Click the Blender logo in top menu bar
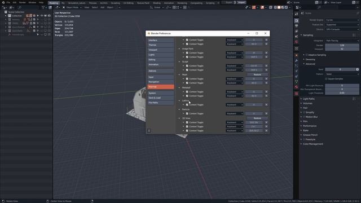The height and width of the screenshot is (203, 361). coord(3,2)
